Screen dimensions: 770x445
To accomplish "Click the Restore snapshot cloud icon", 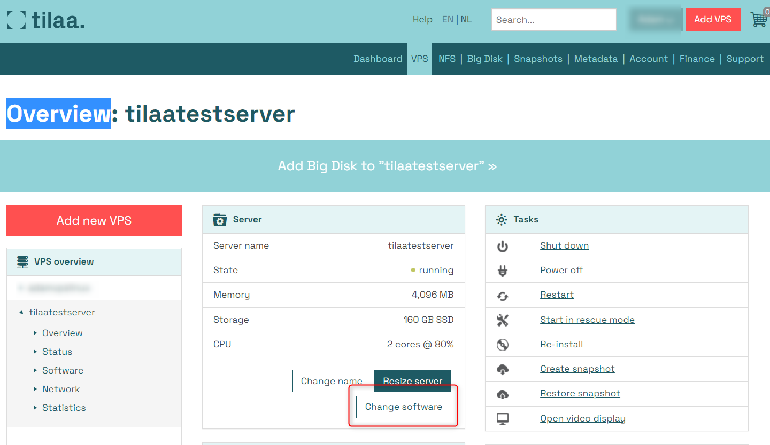I will click(503, 394).
